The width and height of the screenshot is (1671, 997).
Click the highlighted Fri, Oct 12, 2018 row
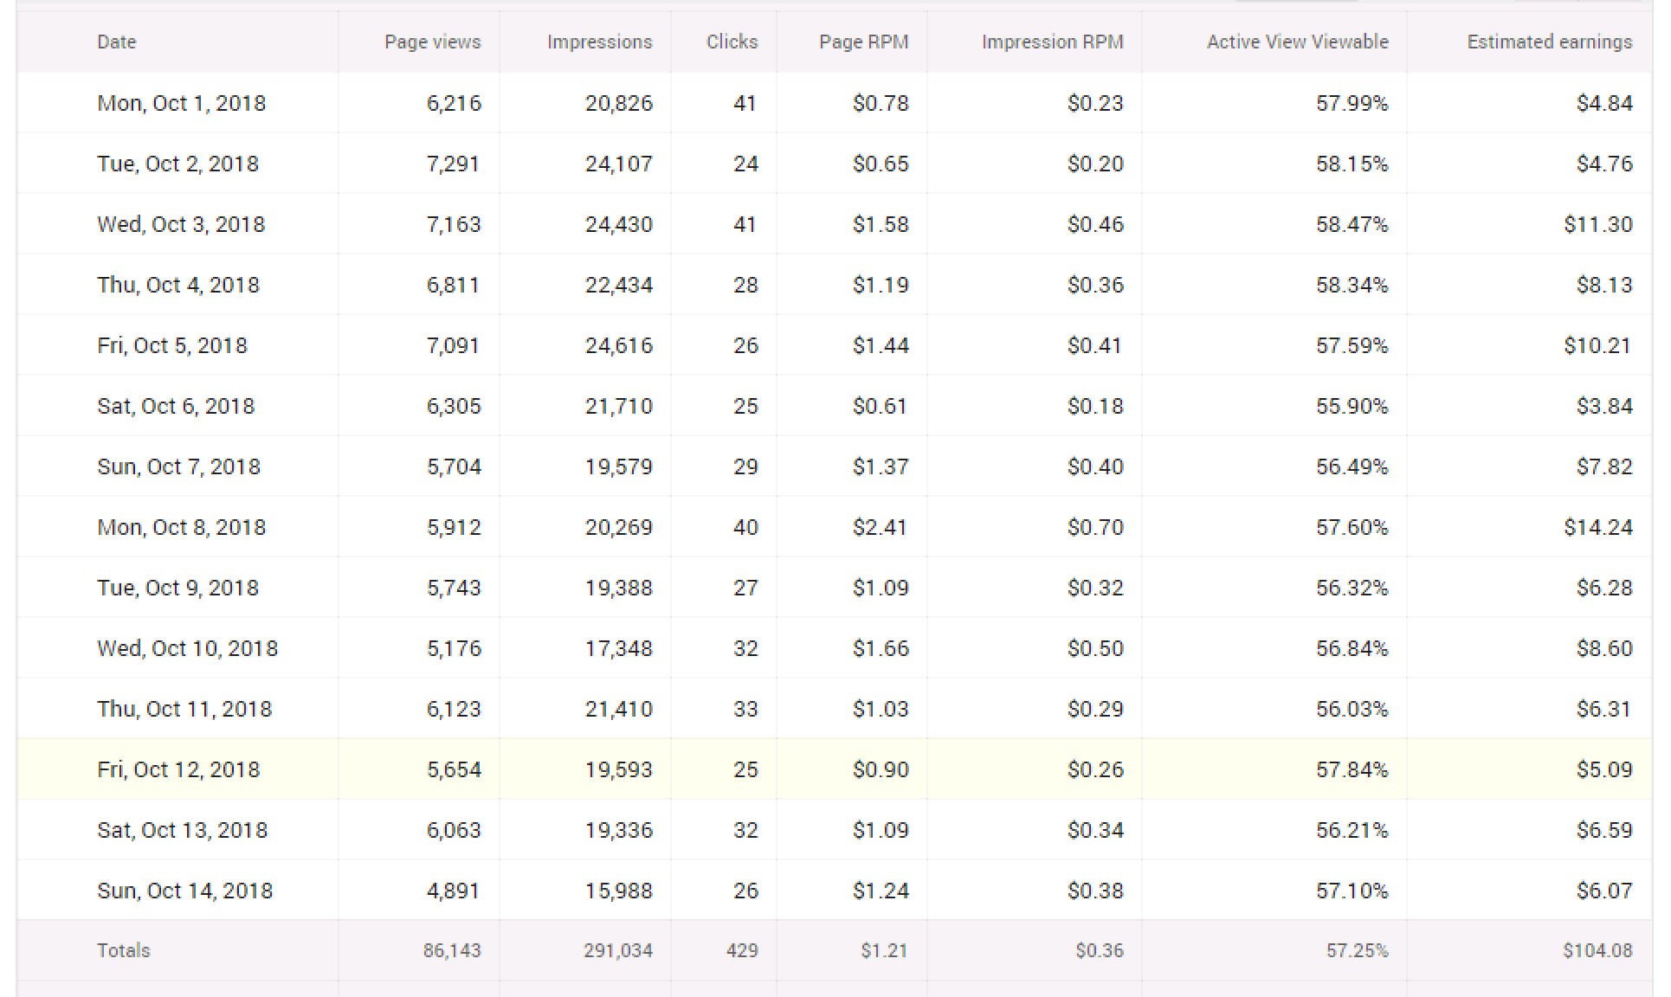pyautogui.click(x=835, y=769)
